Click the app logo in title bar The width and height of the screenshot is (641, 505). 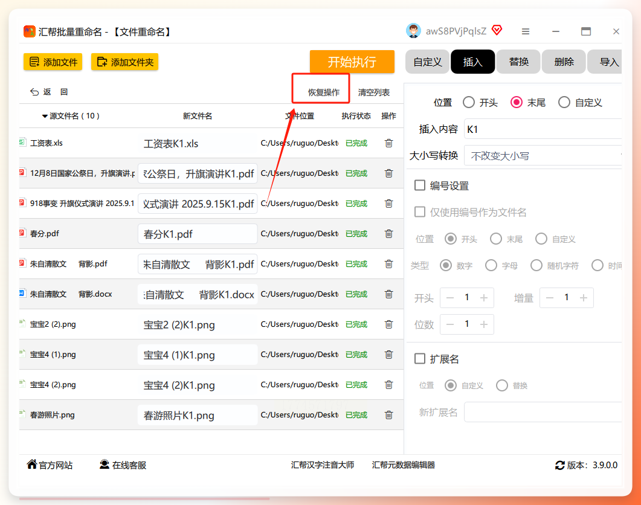[30, 31]
